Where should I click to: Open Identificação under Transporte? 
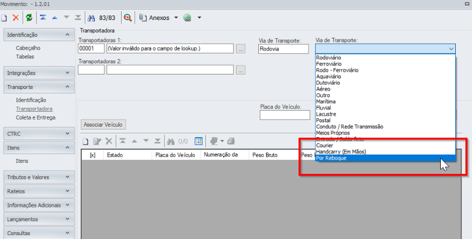pos(31,100)
